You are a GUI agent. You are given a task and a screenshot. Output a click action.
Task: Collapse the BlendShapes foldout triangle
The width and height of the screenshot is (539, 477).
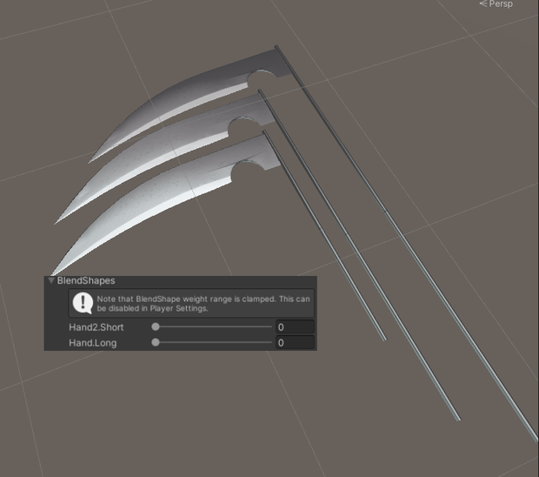(51, 280)
